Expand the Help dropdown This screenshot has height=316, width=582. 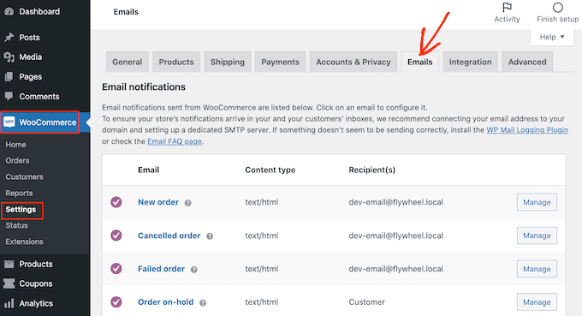(552, 37)
